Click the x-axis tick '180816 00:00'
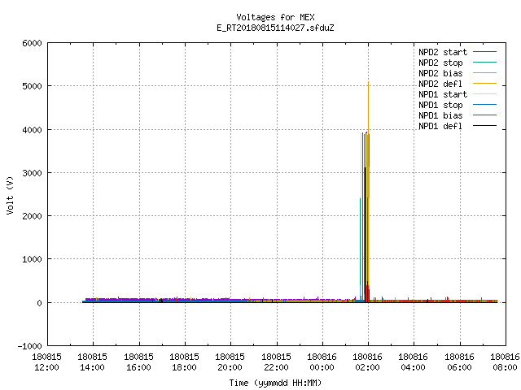Viewport: 521px width, 390px height. click(x=322, y=362)
